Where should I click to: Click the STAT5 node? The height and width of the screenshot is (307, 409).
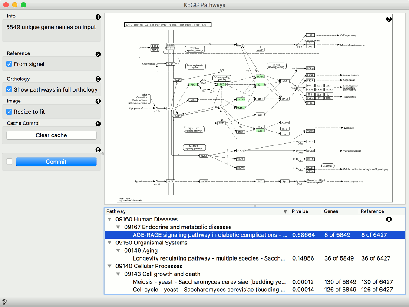(241, 168)
